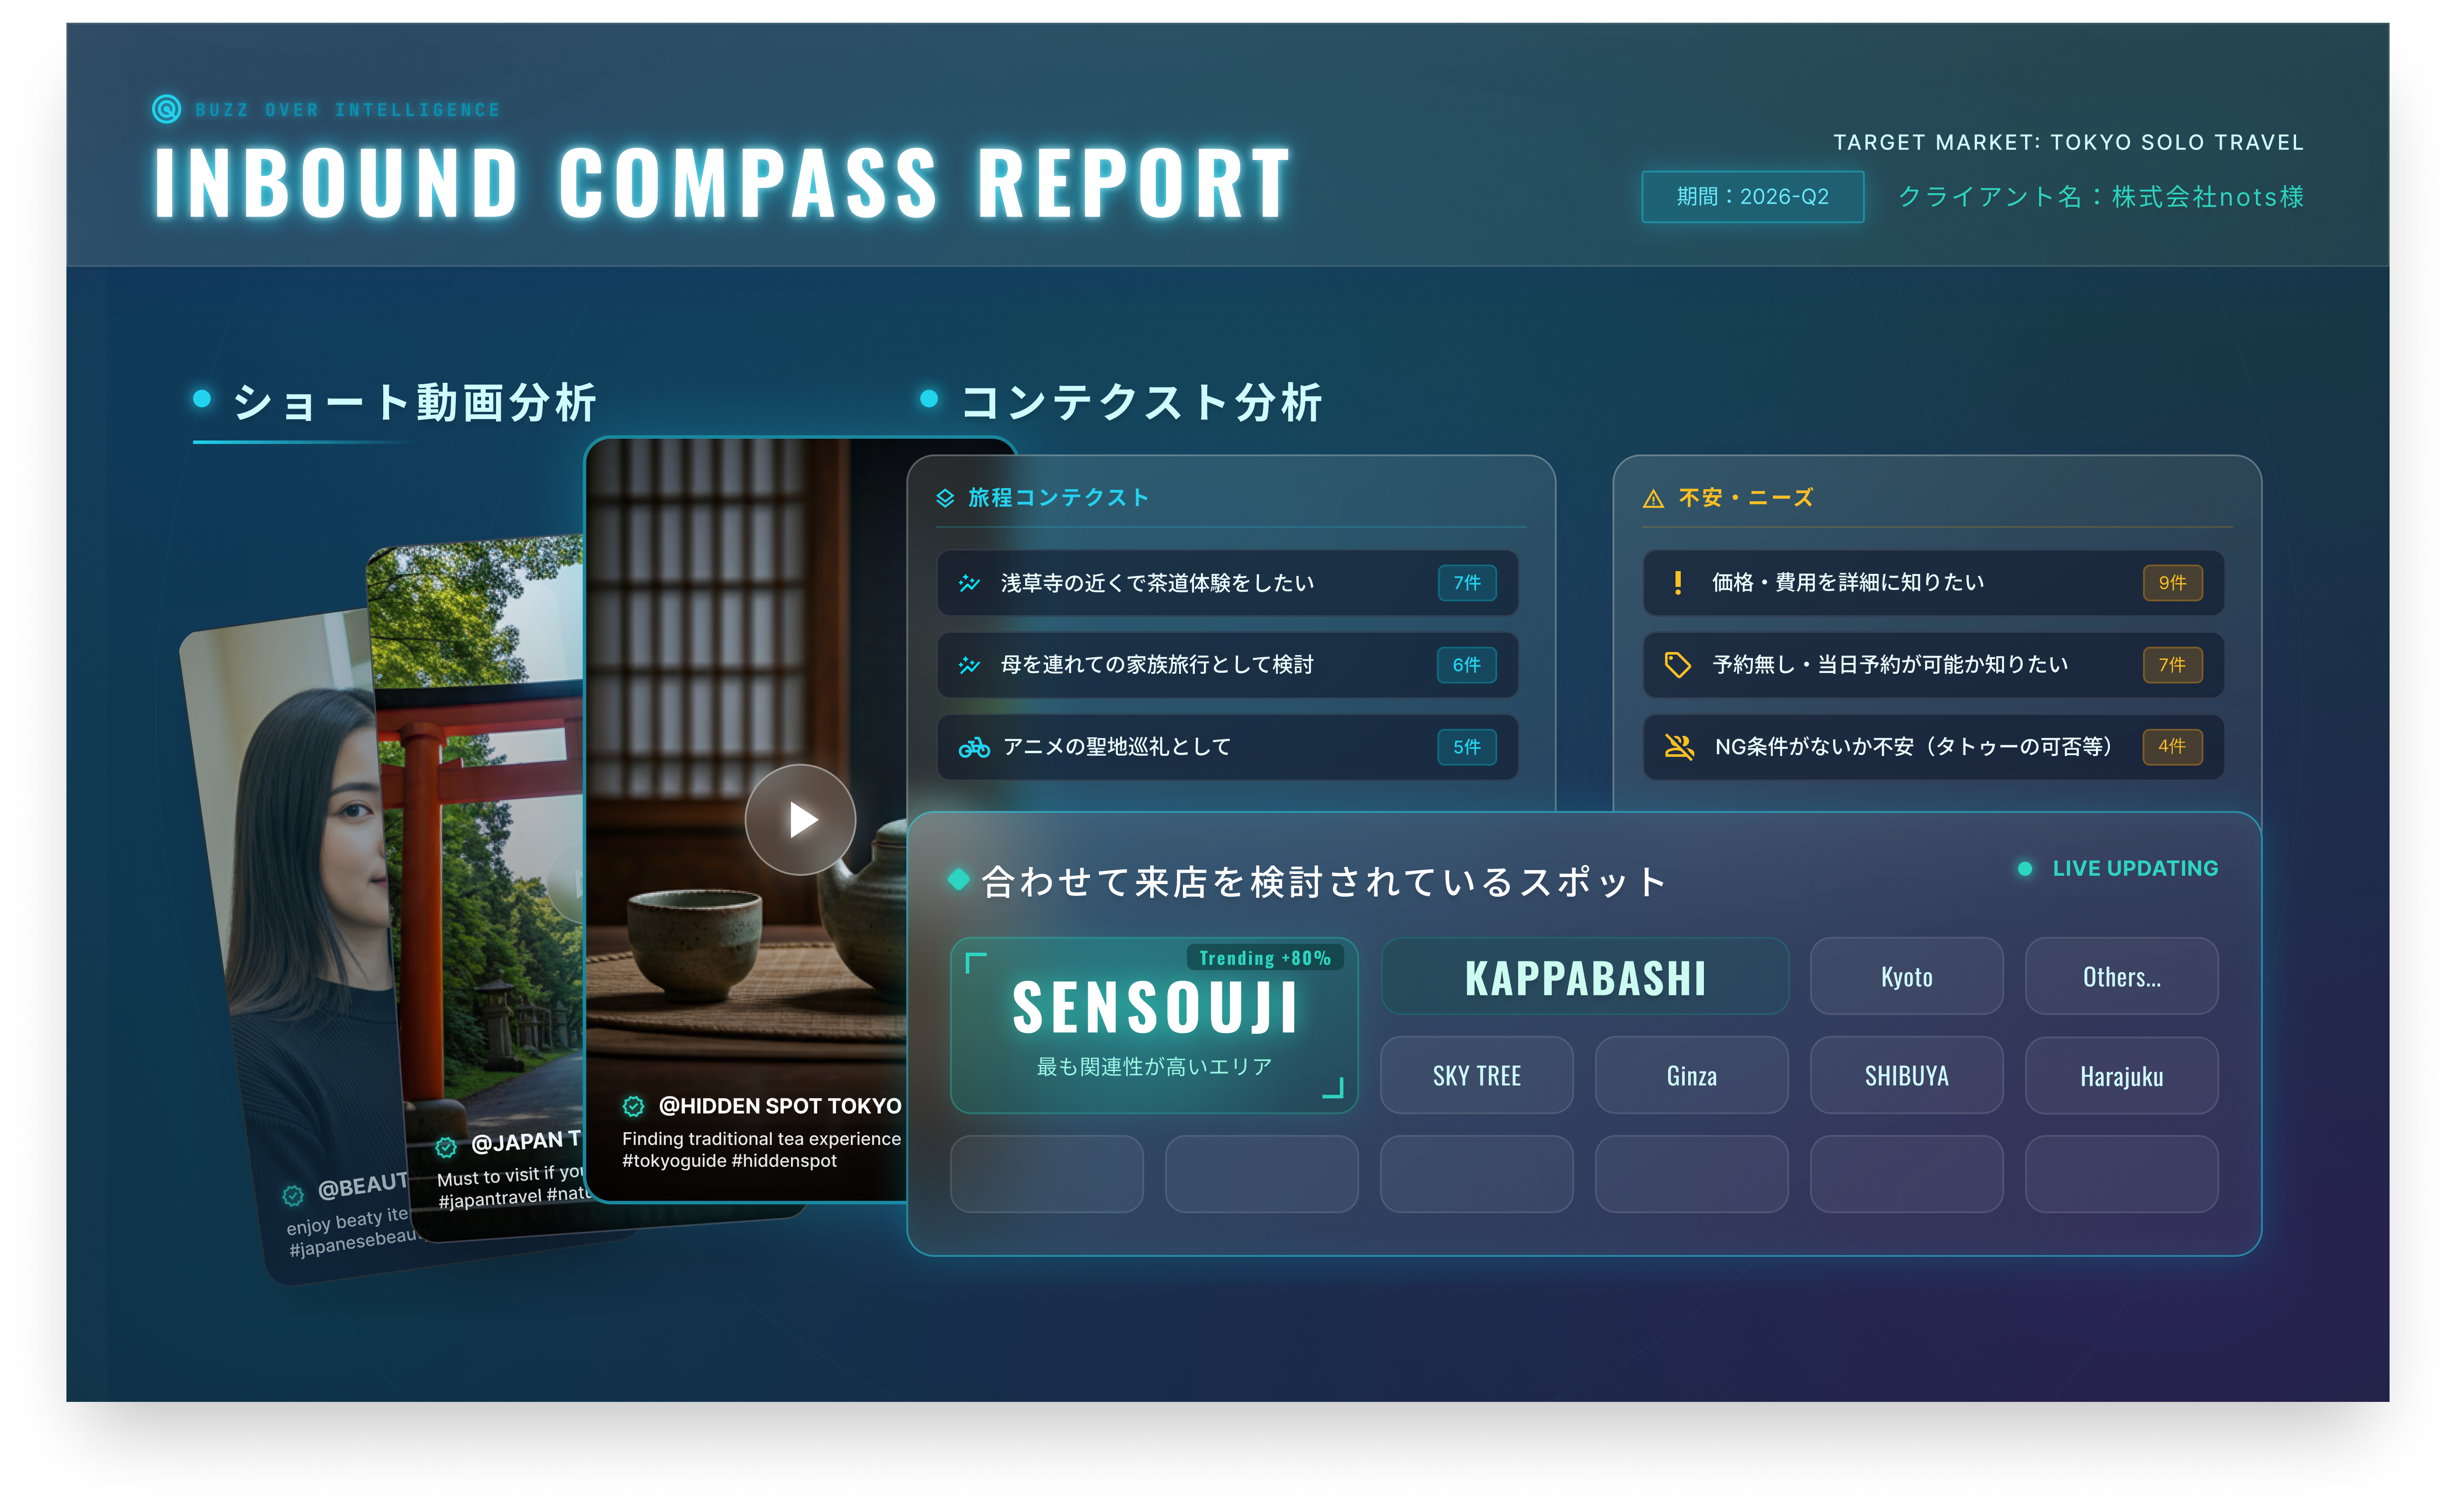Click the warning triangle icon beside 不安・ニーズ
Viewport: 2456px width, 1512px height.
coord(1653,498)
